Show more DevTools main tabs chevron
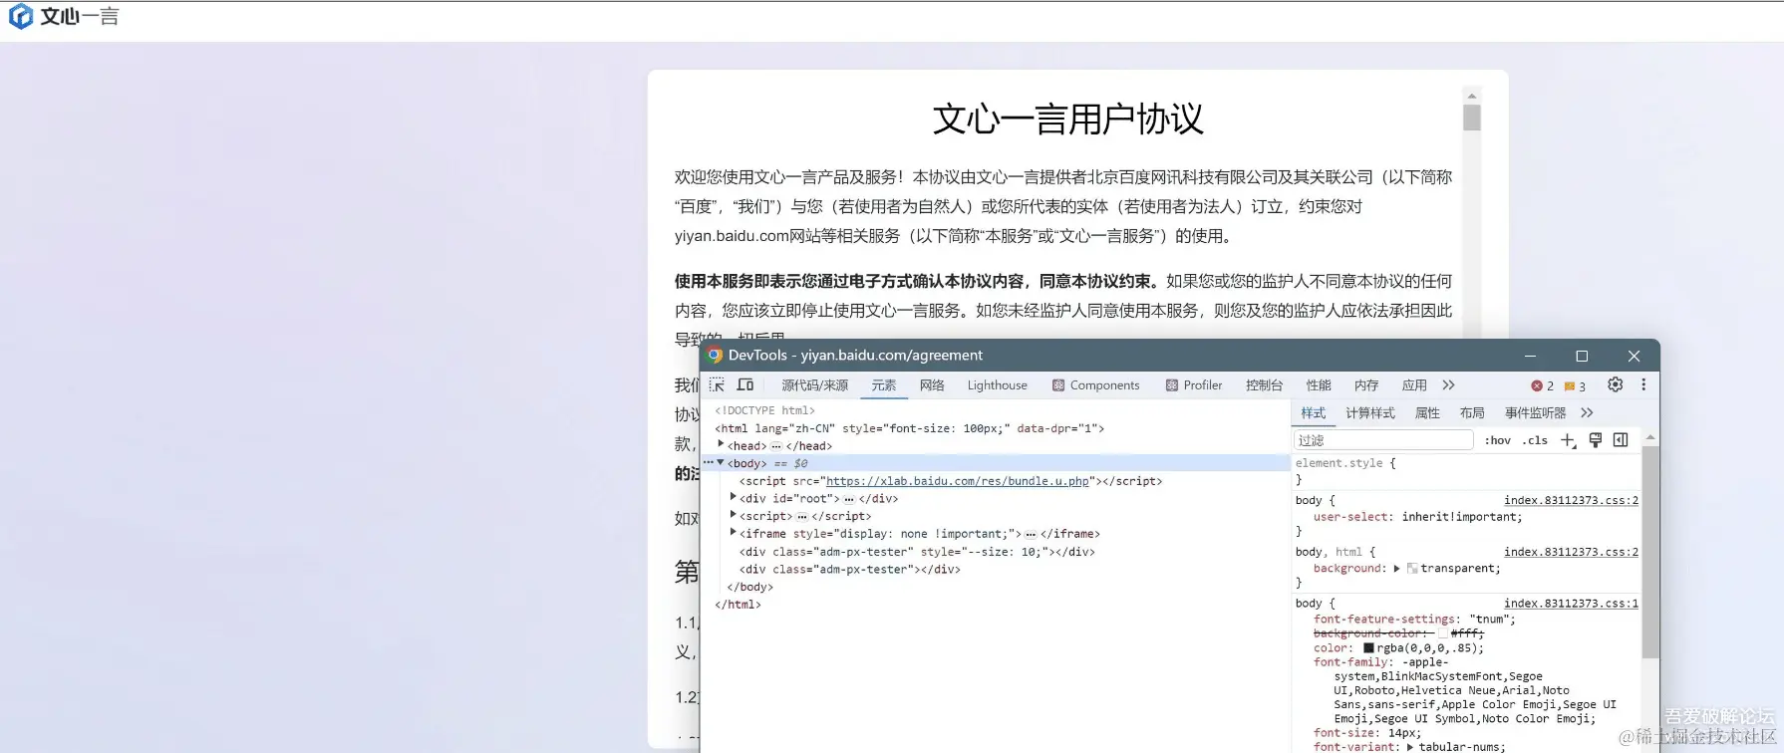The height and width of the screenshot is (753, 1784). (x=1448, y=385)
